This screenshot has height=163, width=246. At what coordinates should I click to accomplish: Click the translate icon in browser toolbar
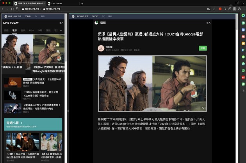209,9
